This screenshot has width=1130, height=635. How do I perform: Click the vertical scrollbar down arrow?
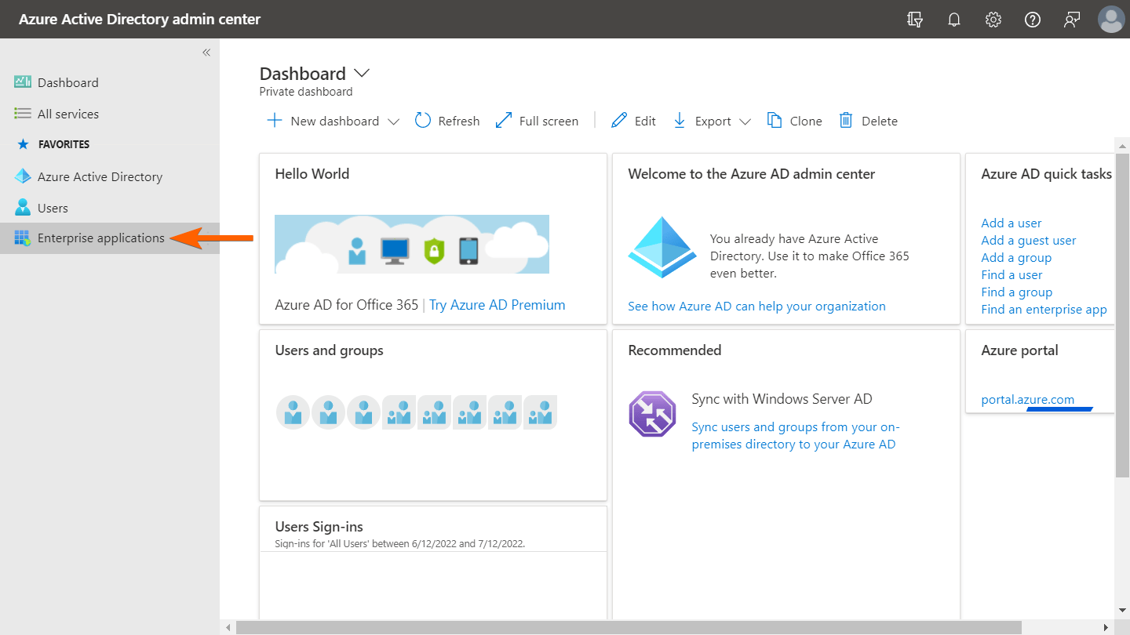click(1123, 610)
